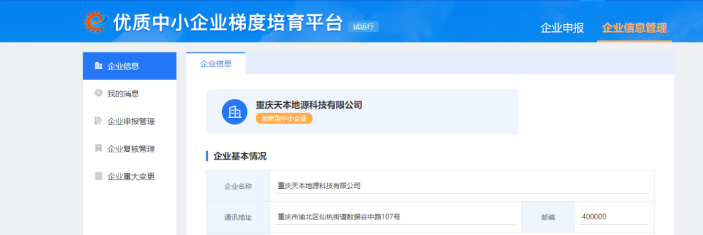Click the 创新型中小企业 orange tag
703x235 pixels.
coord(284,118)
